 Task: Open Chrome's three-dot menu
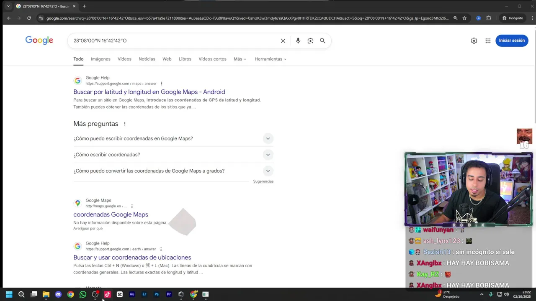pos(533,18)
